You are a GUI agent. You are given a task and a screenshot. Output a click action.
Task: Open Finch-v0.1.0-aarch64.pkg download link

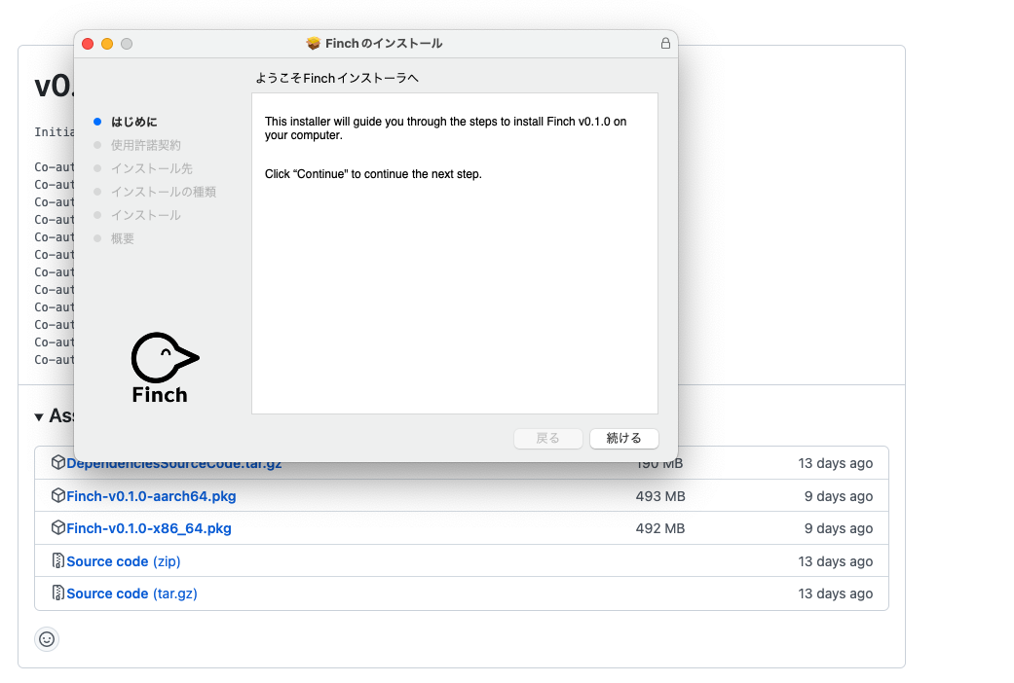151,495
